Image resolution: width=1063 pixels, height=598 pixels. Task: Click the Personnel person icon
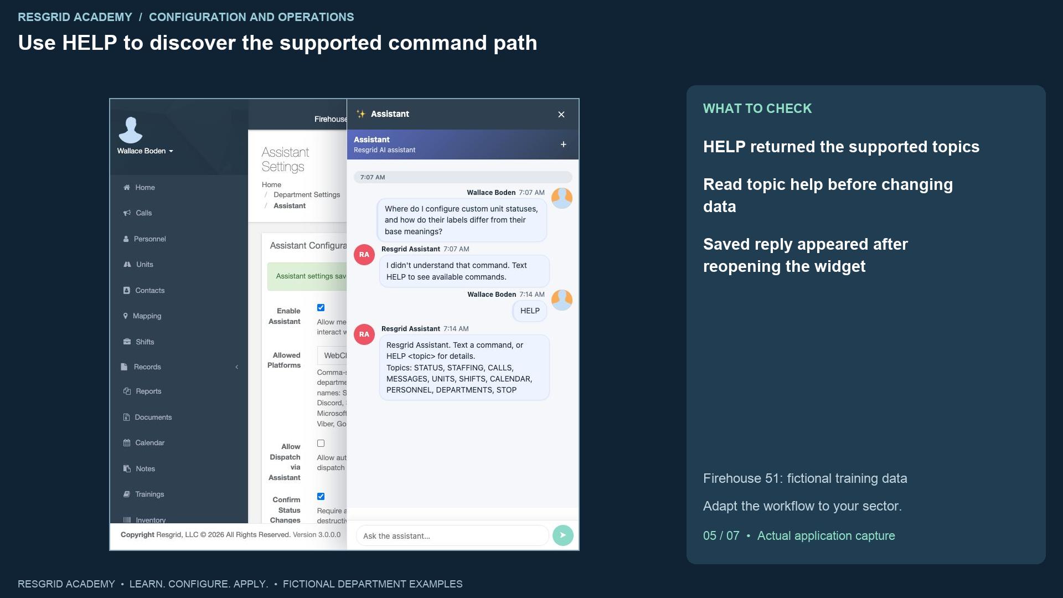tap(126, 239)
